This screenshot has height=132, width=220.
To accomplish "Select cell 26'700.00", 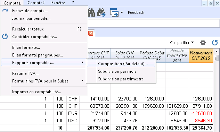I will (125, 99).
